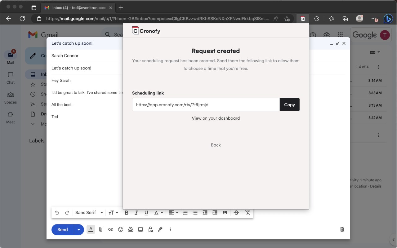Discard the draft with the bin icon
Image resolution: width=397 pixels, height=248 pixels.
pos(342,229)
